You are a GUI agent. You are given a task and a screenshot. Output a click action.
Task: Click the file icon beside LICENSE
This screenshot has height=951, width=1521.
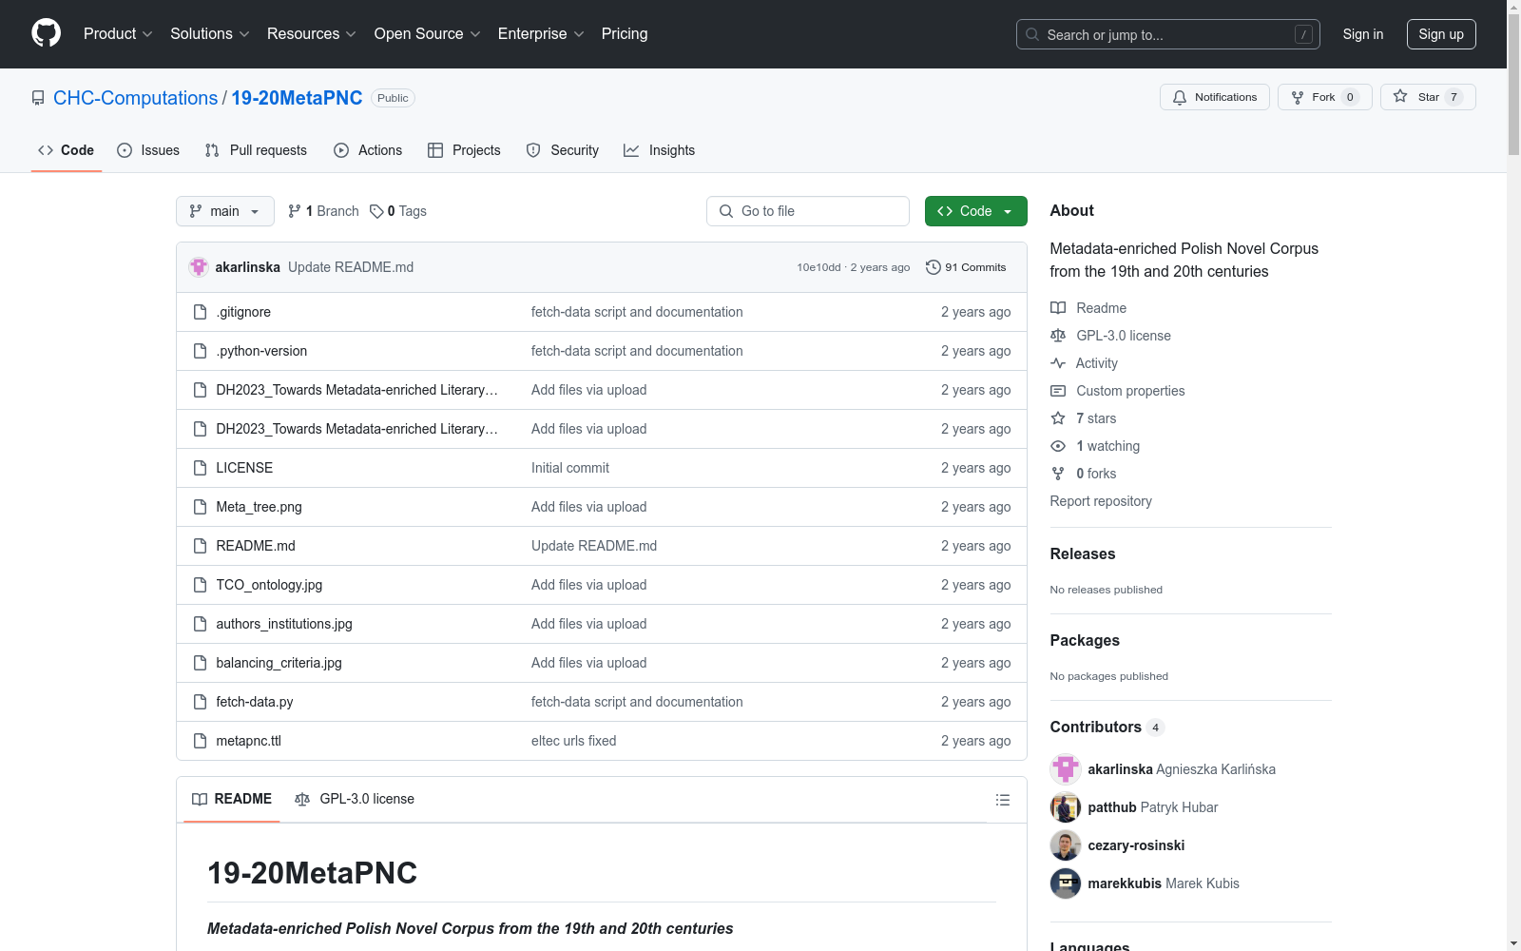pos(200,468)
